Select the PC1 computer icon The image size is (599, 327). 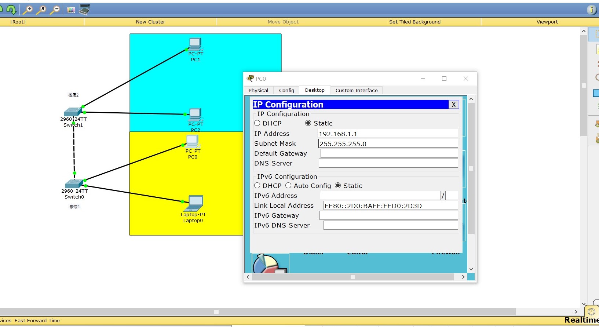tap(195, 44)
